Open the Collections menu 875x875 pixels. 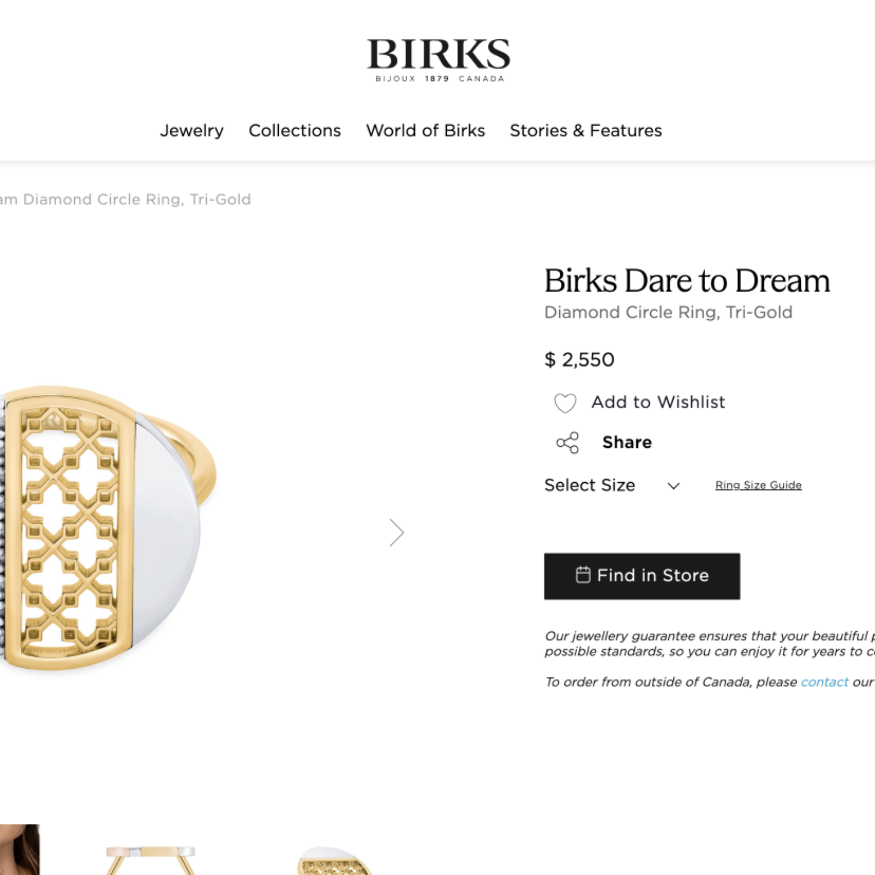pyautogui.click(x=295, y=130)
